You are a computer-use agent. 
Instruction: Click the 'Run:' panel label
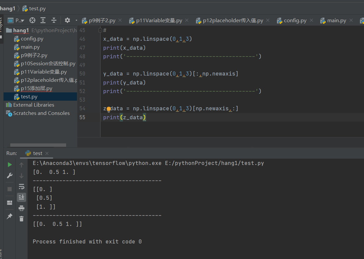click(x=12, y=153)
